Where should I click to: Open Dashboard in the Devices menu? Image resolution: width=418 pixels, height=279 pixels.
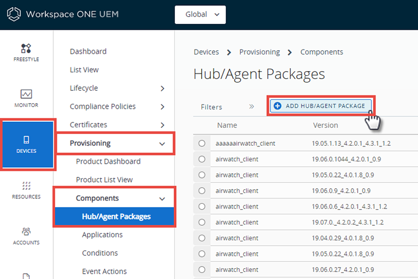(88, 51)
